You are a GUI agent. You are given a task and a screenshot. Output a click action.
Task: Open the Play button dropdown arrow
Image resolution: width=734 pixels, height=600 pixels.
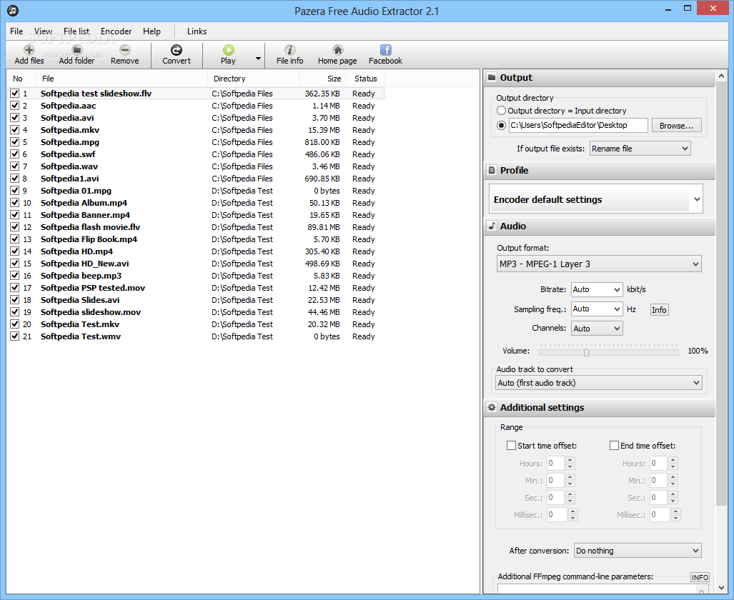pyautogui.click(x=258, y=59)
